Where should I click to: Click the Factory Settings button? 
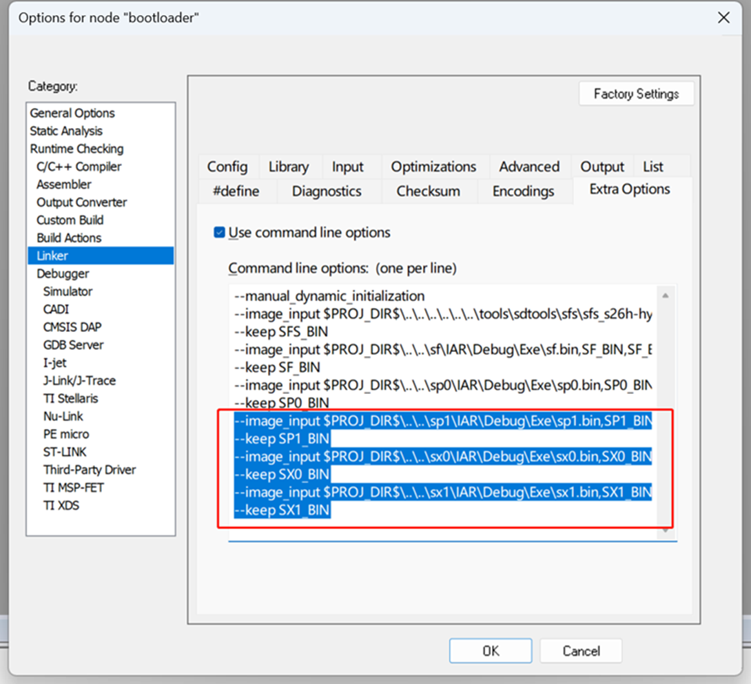(x=636, y=93)
